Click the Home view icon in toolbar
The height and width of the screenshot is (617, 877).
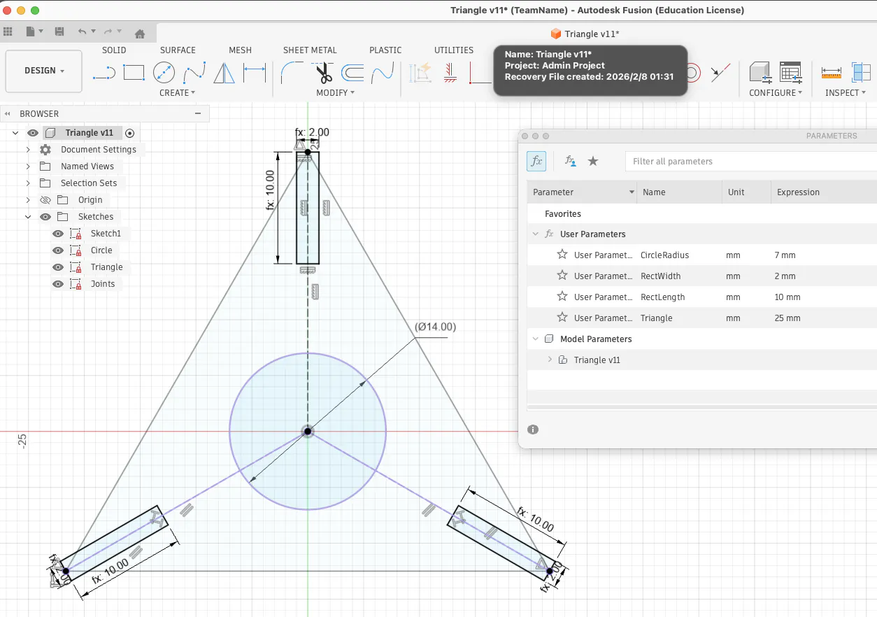pos(139,31)
